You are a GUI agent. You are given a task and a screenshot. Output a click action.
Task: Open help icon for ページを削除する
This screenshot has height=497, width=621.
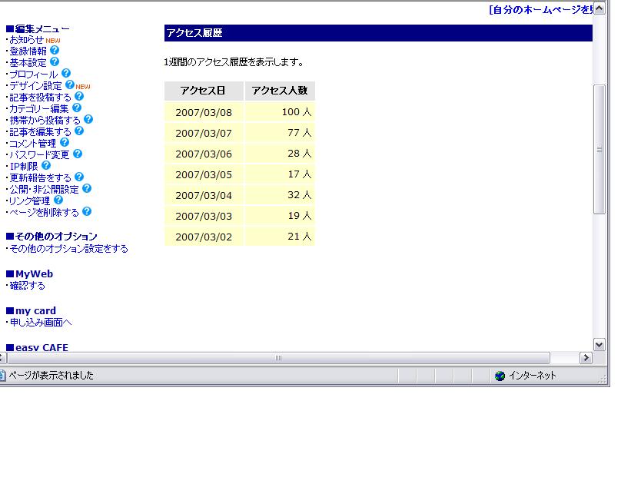(x=87, y=211)
